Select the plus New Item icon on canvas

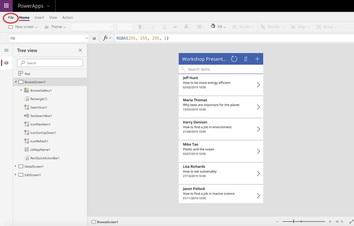tap(257, 59)
